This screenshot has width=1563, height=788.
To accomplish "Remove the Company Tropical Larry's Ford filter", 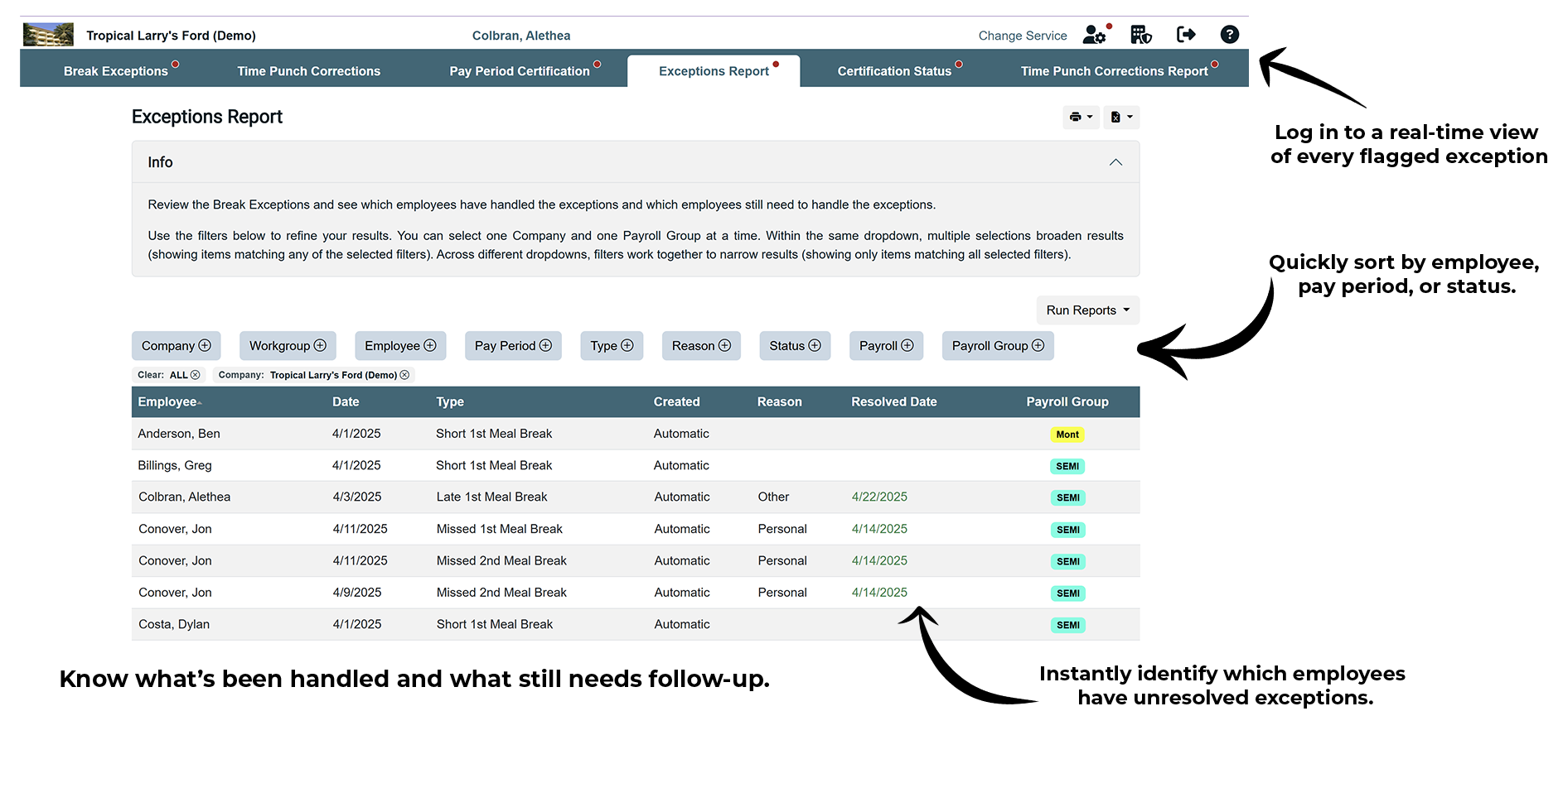I will (x=404, y=375).
